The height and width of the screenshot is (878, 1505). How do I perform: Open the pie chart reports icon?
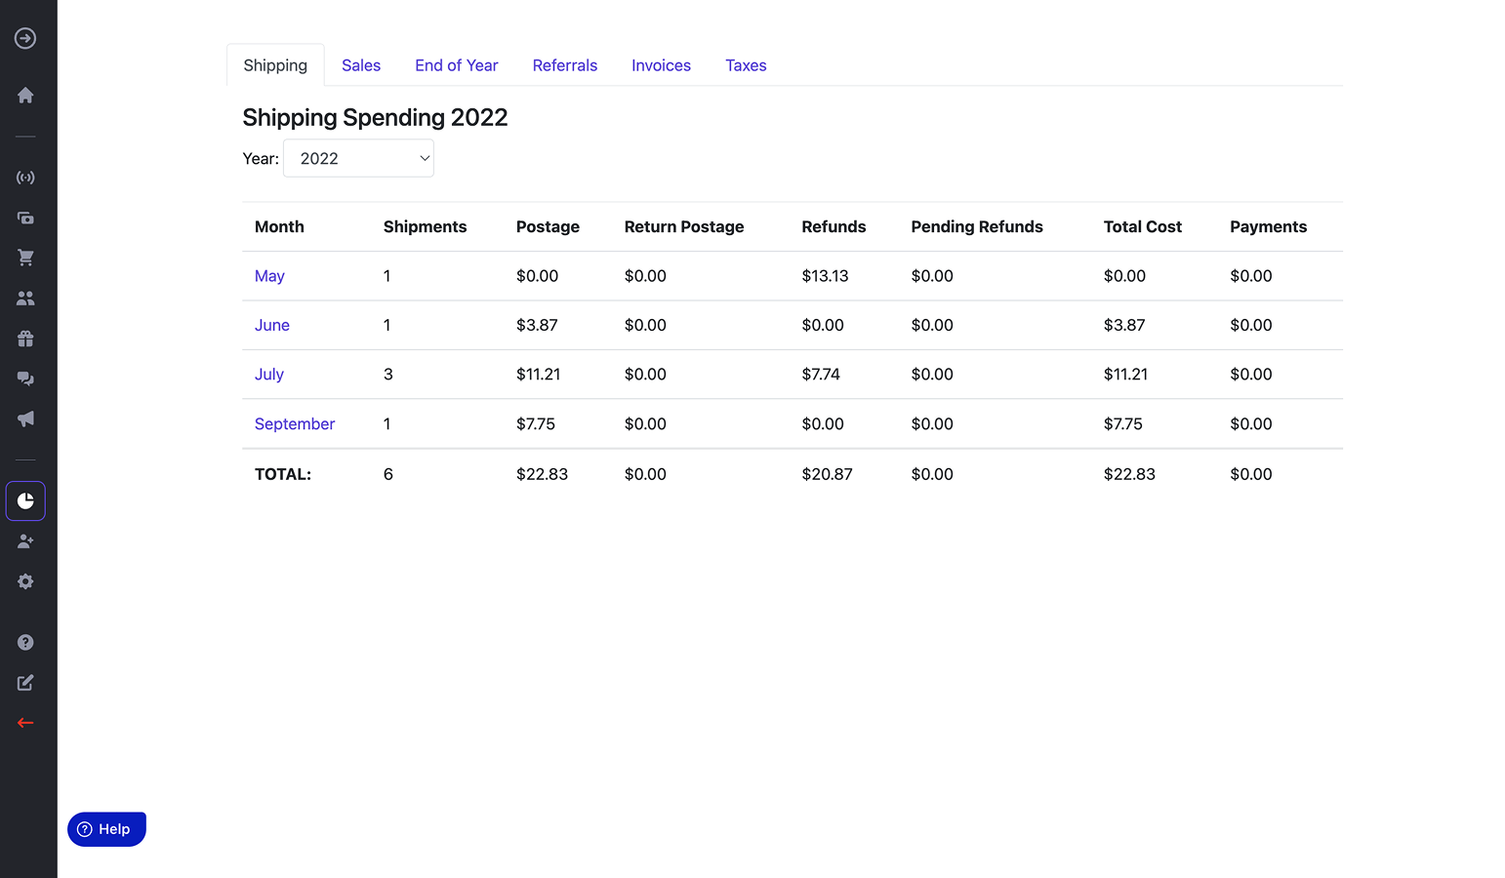(x=25, y=500)
